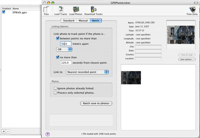Click the time value 10:57:33
The width and height of the screenshot is (200, 138).
(x=140, y=30)
